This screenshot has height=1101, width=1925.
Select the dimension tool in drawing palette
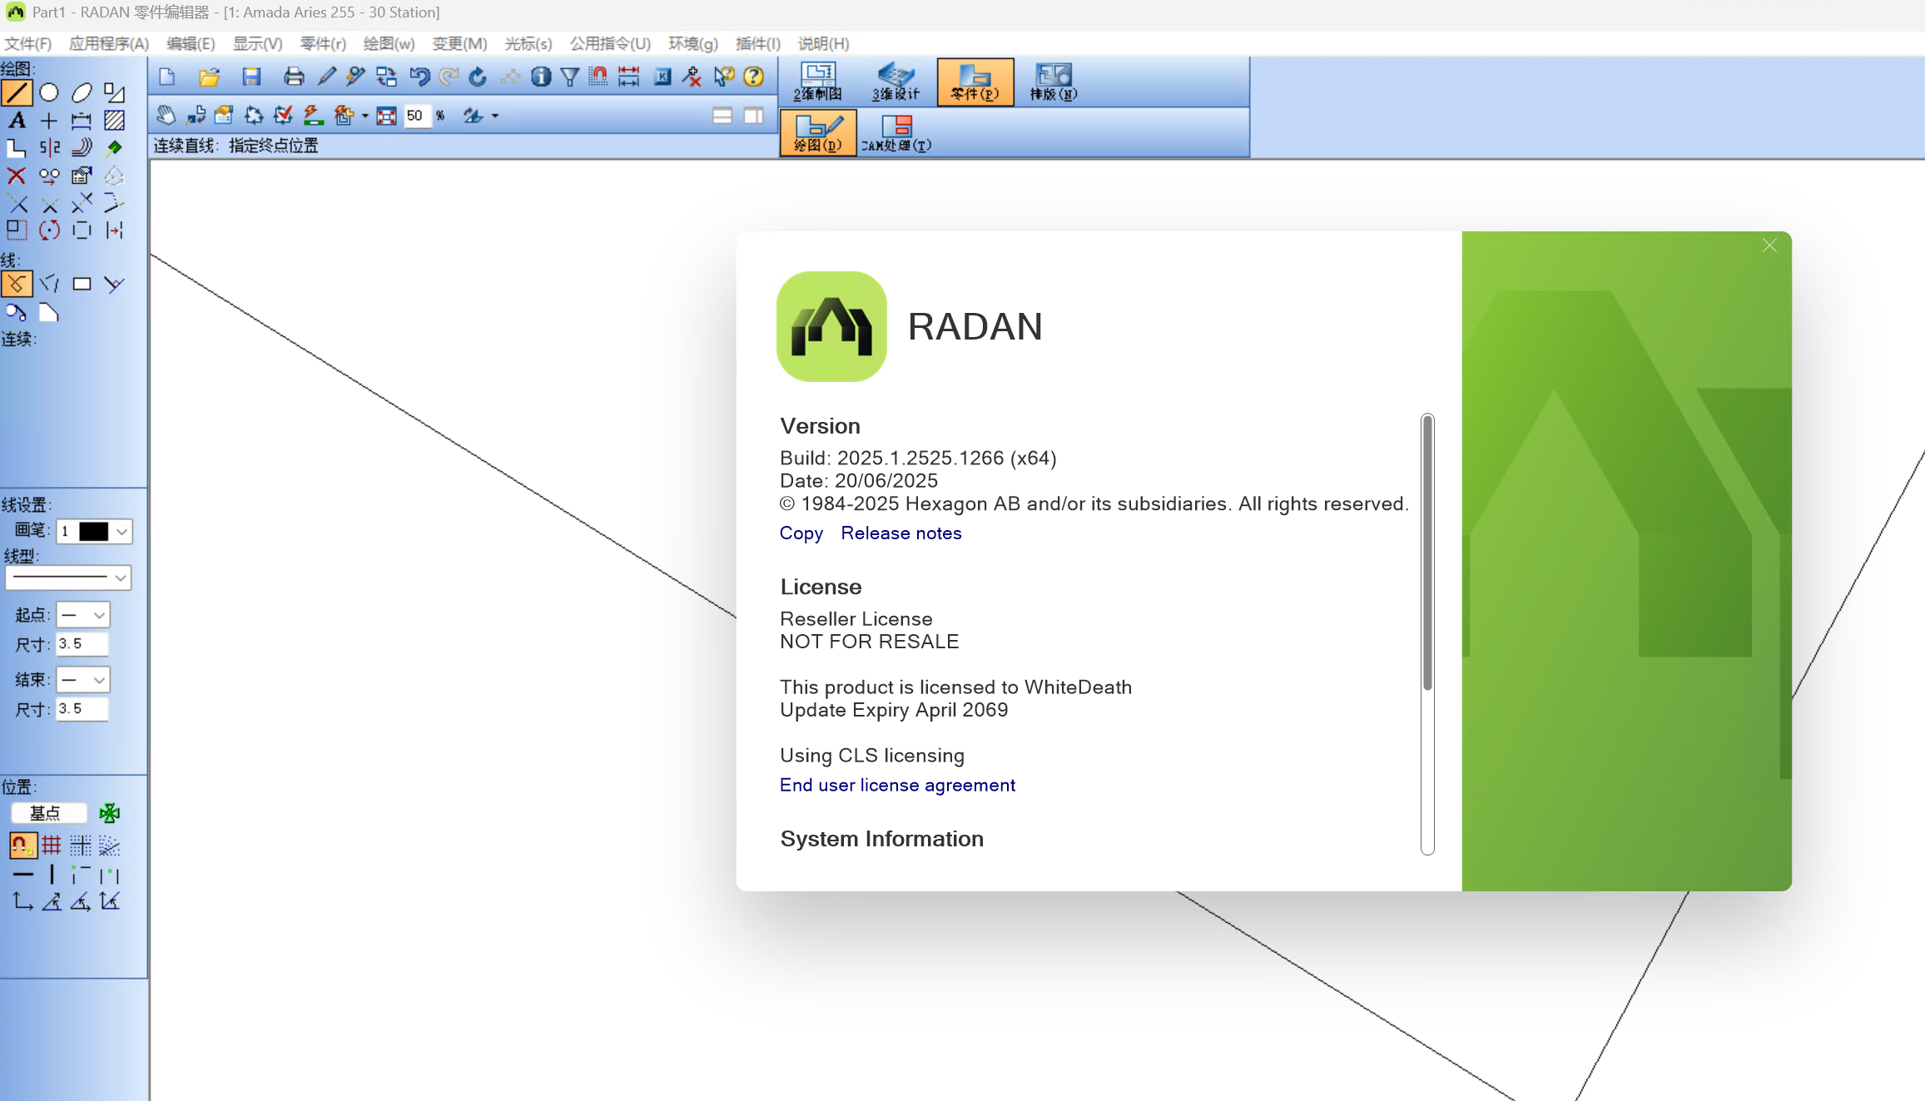click(82, 121)
